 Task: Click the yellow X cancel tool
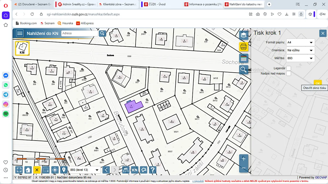pos(37,170)
